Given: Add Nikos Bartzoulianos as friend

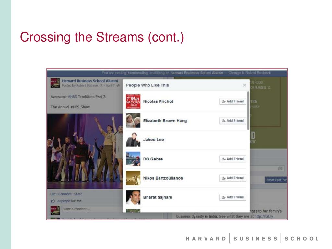Looking at the screenshot, I should [233, 178].
